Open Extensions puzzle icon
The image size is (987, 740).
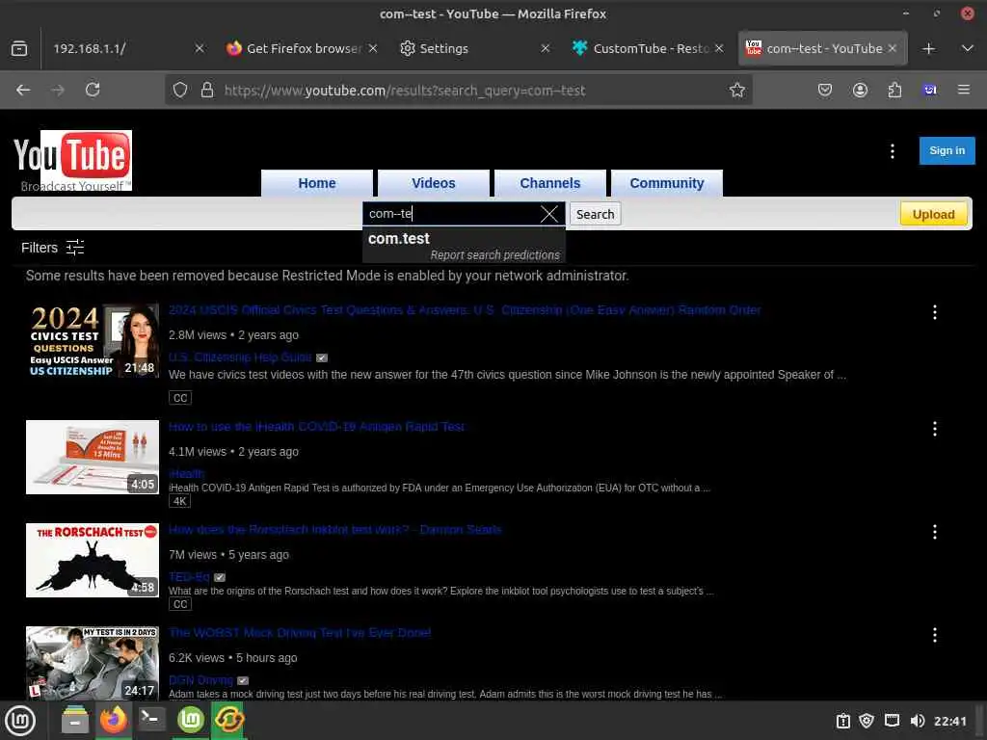point(894,90)
